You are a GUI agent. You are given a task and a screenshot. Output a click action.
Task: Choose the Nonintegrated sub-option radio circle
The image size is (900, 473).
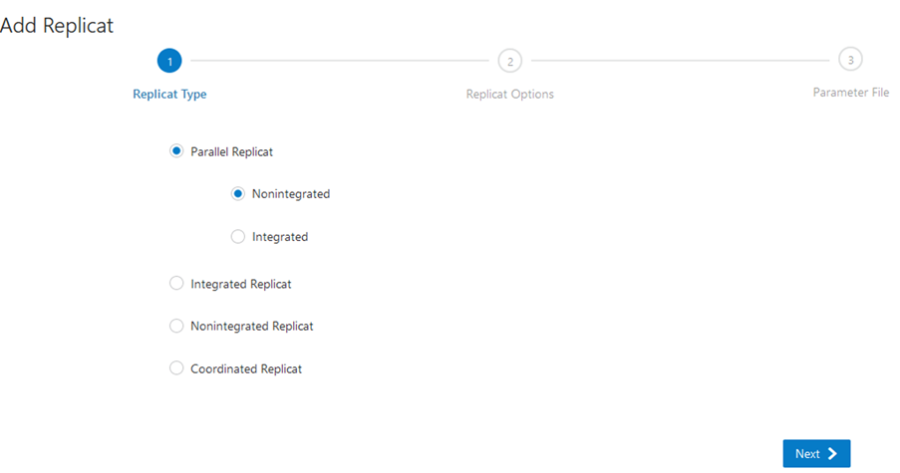coord(238,194)
